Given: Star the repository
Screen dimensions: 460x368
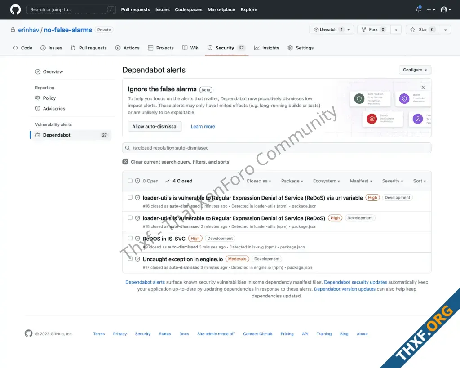Looking at the screenshot, I should (x=423, y=30).
